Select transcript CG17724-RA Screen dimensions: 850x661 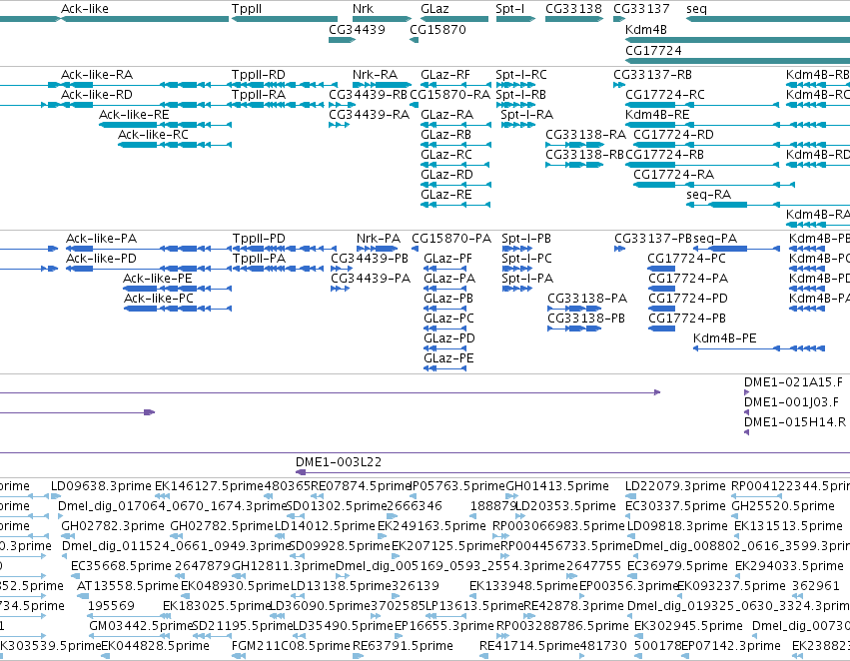click(x=673, y=175)
